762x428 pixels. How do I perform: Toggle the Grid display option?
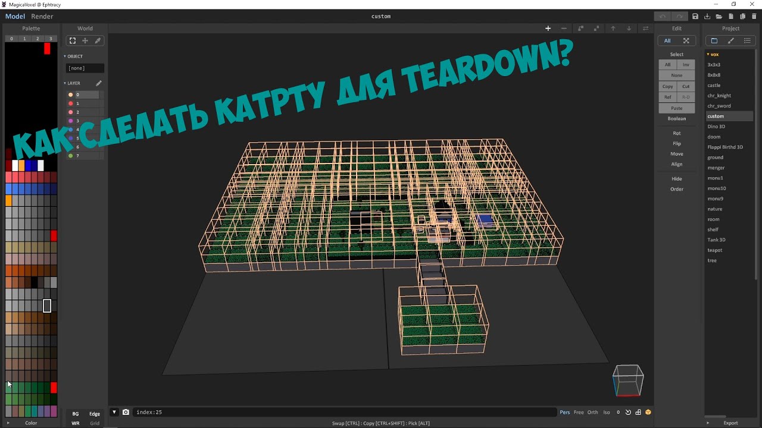click(95, 423)
